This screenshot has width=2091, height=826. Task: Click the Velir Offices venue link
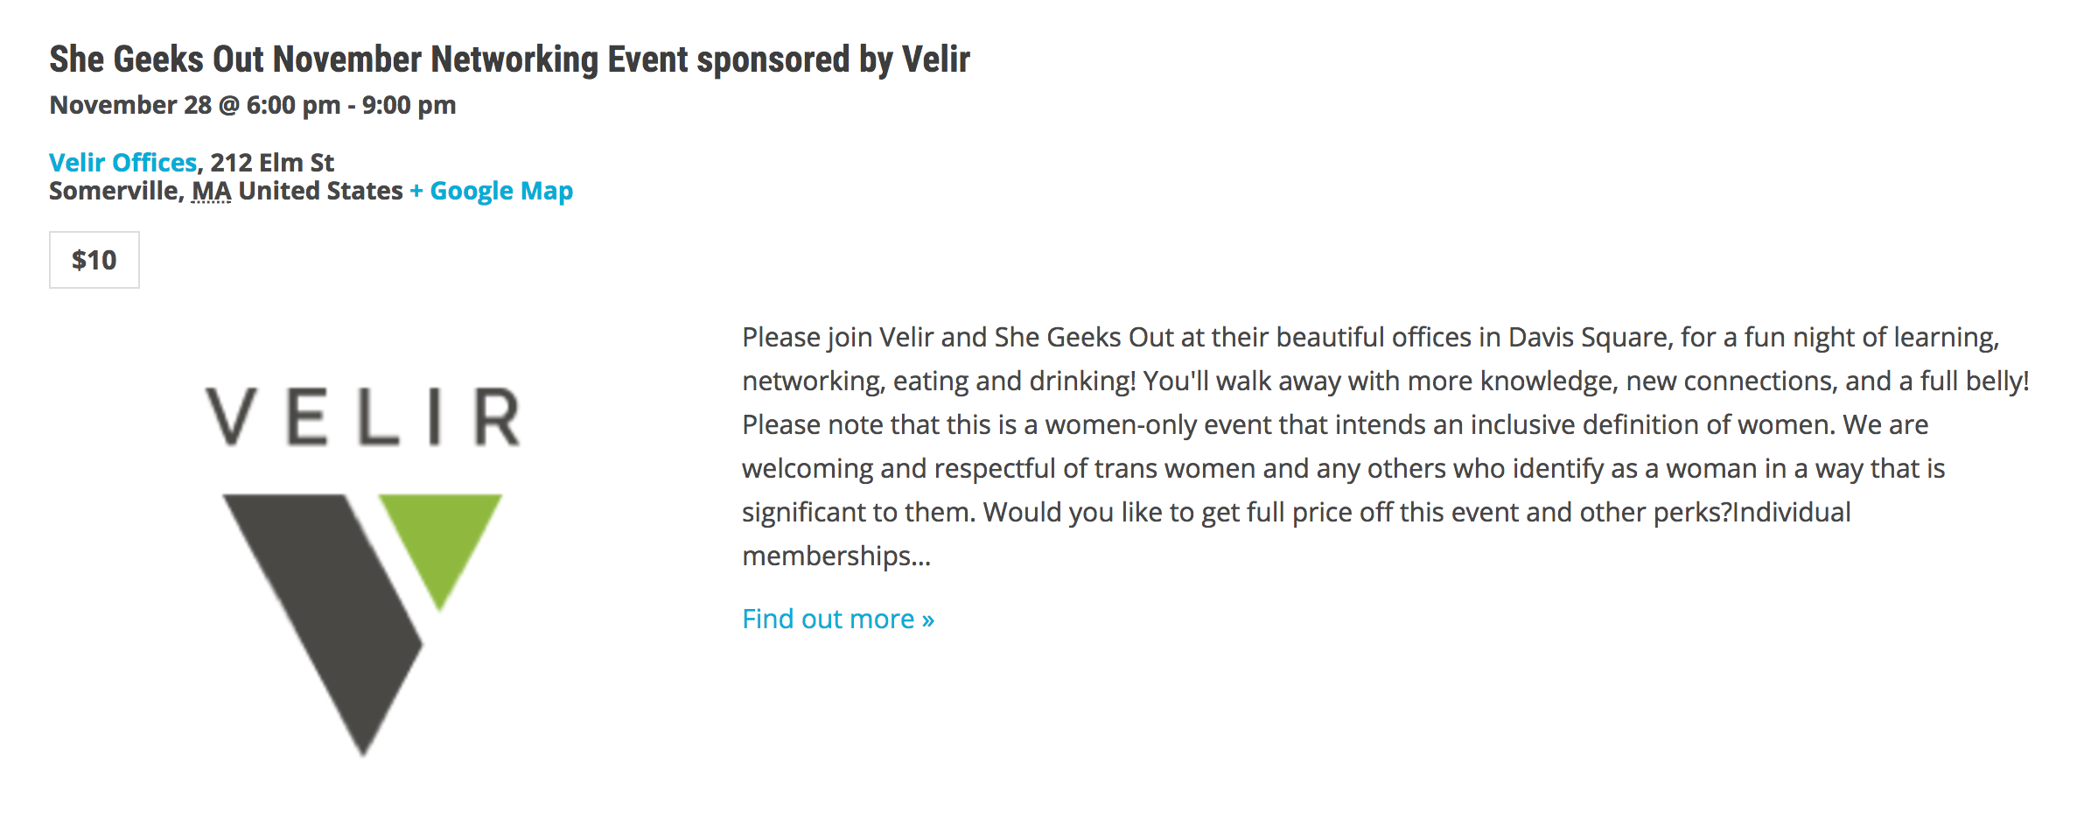click(122, 163)
